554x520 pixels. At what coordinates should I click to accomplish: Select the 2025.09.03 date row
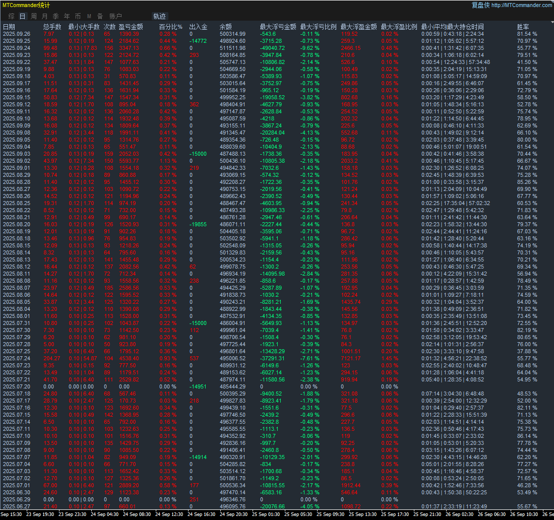click(17, 154)
